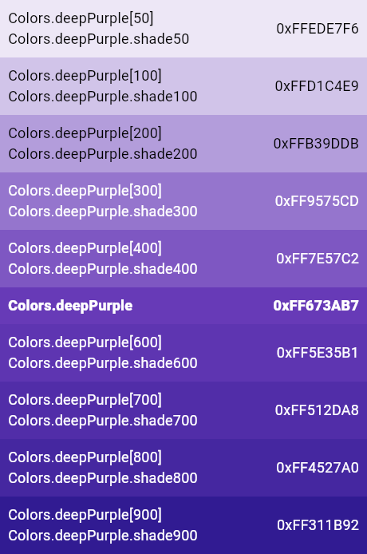The image size is (367, 554).
Task: Choose Colors.deepPurple.shade900 swatch
Action: [x=183, y=525]
